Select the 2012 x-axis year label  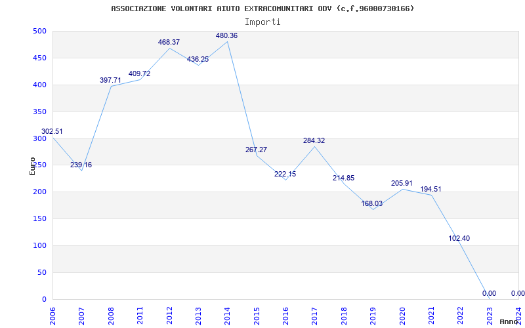point(169,316)
